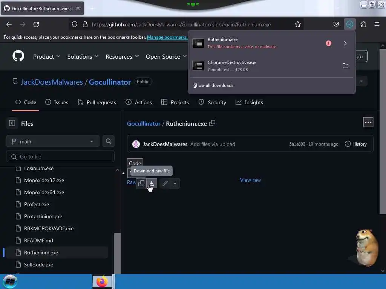386x289 pixels.
Task: Open the View raw link
Action: pyautogui.click(x=250, y=180)
